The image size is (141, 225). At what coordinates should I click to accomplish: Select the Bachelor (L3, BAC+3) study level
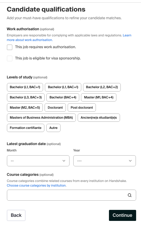[26, 97]
